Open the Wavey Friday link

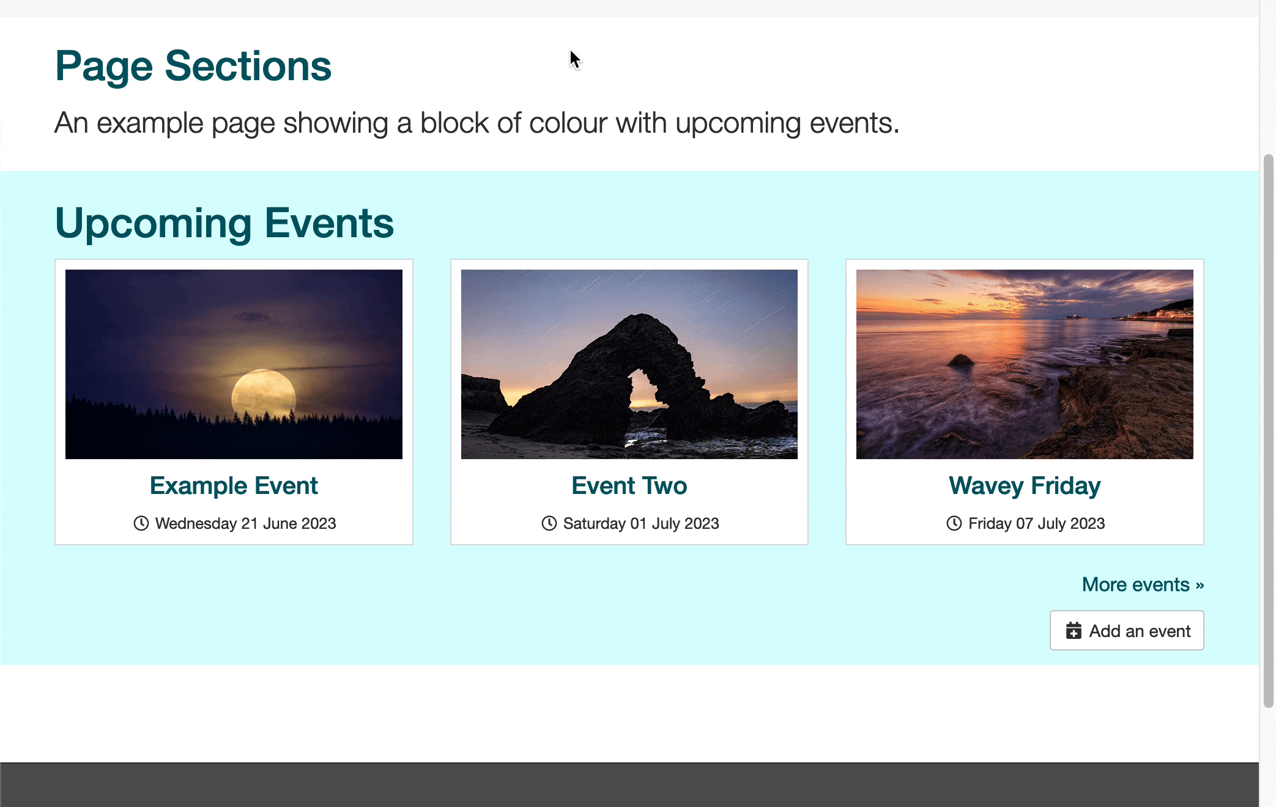coord(1024,485)
